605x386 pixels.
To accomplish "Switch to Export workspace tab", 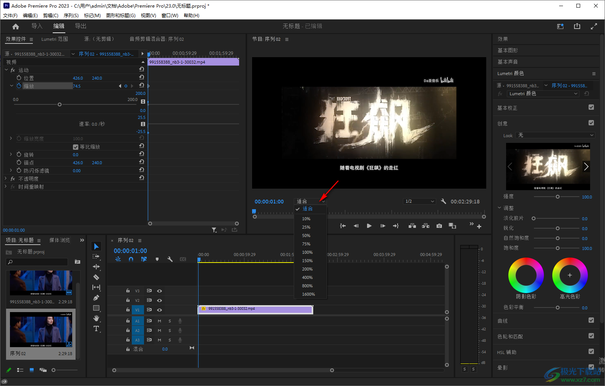I will pyautogui.click(x=81, y=26).
